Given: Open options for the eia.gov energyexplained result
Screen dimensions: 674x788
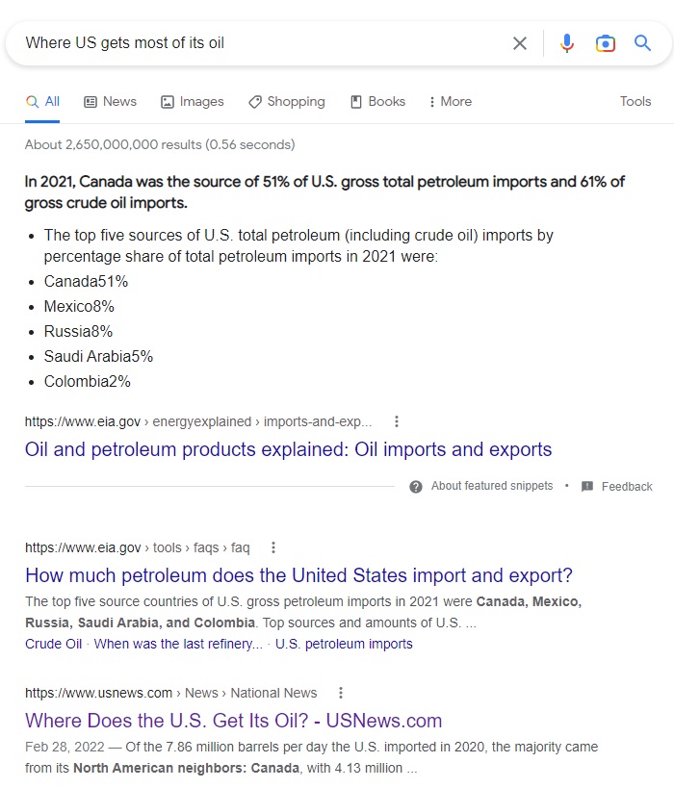Looking at the screenshot, I should pyautogui.click(x=397, y=421).
